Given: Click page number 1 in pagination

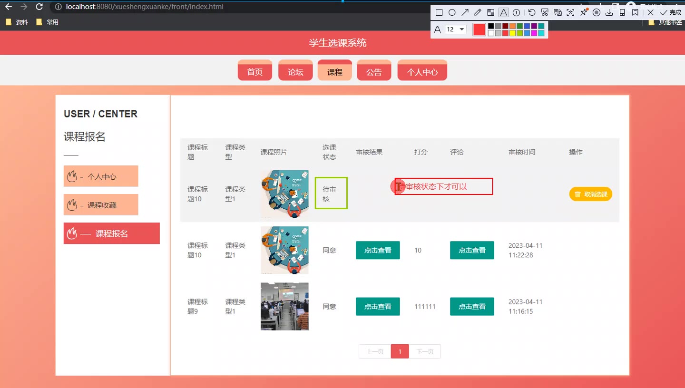Looking at the screenshot, I should pos(400,351).
